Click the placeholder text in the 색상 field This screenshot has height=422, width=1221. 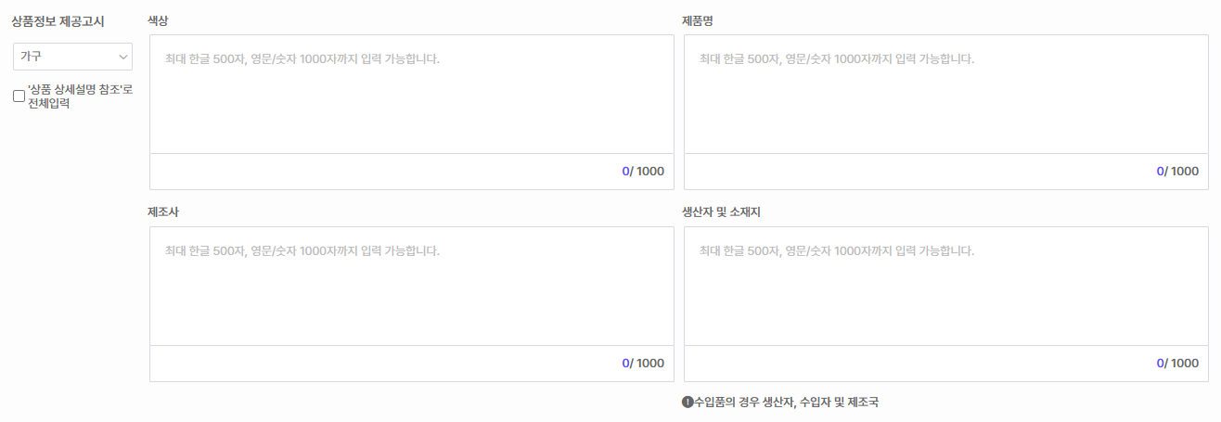(302, 58)
